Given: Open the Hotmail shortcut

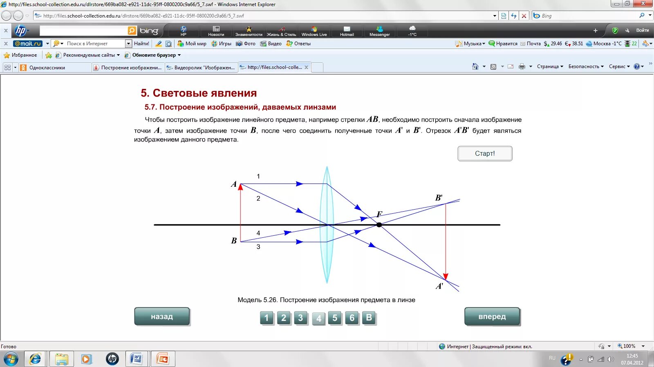Looking at the screenshot, I should pyautogui.click(x=347, y=31).
